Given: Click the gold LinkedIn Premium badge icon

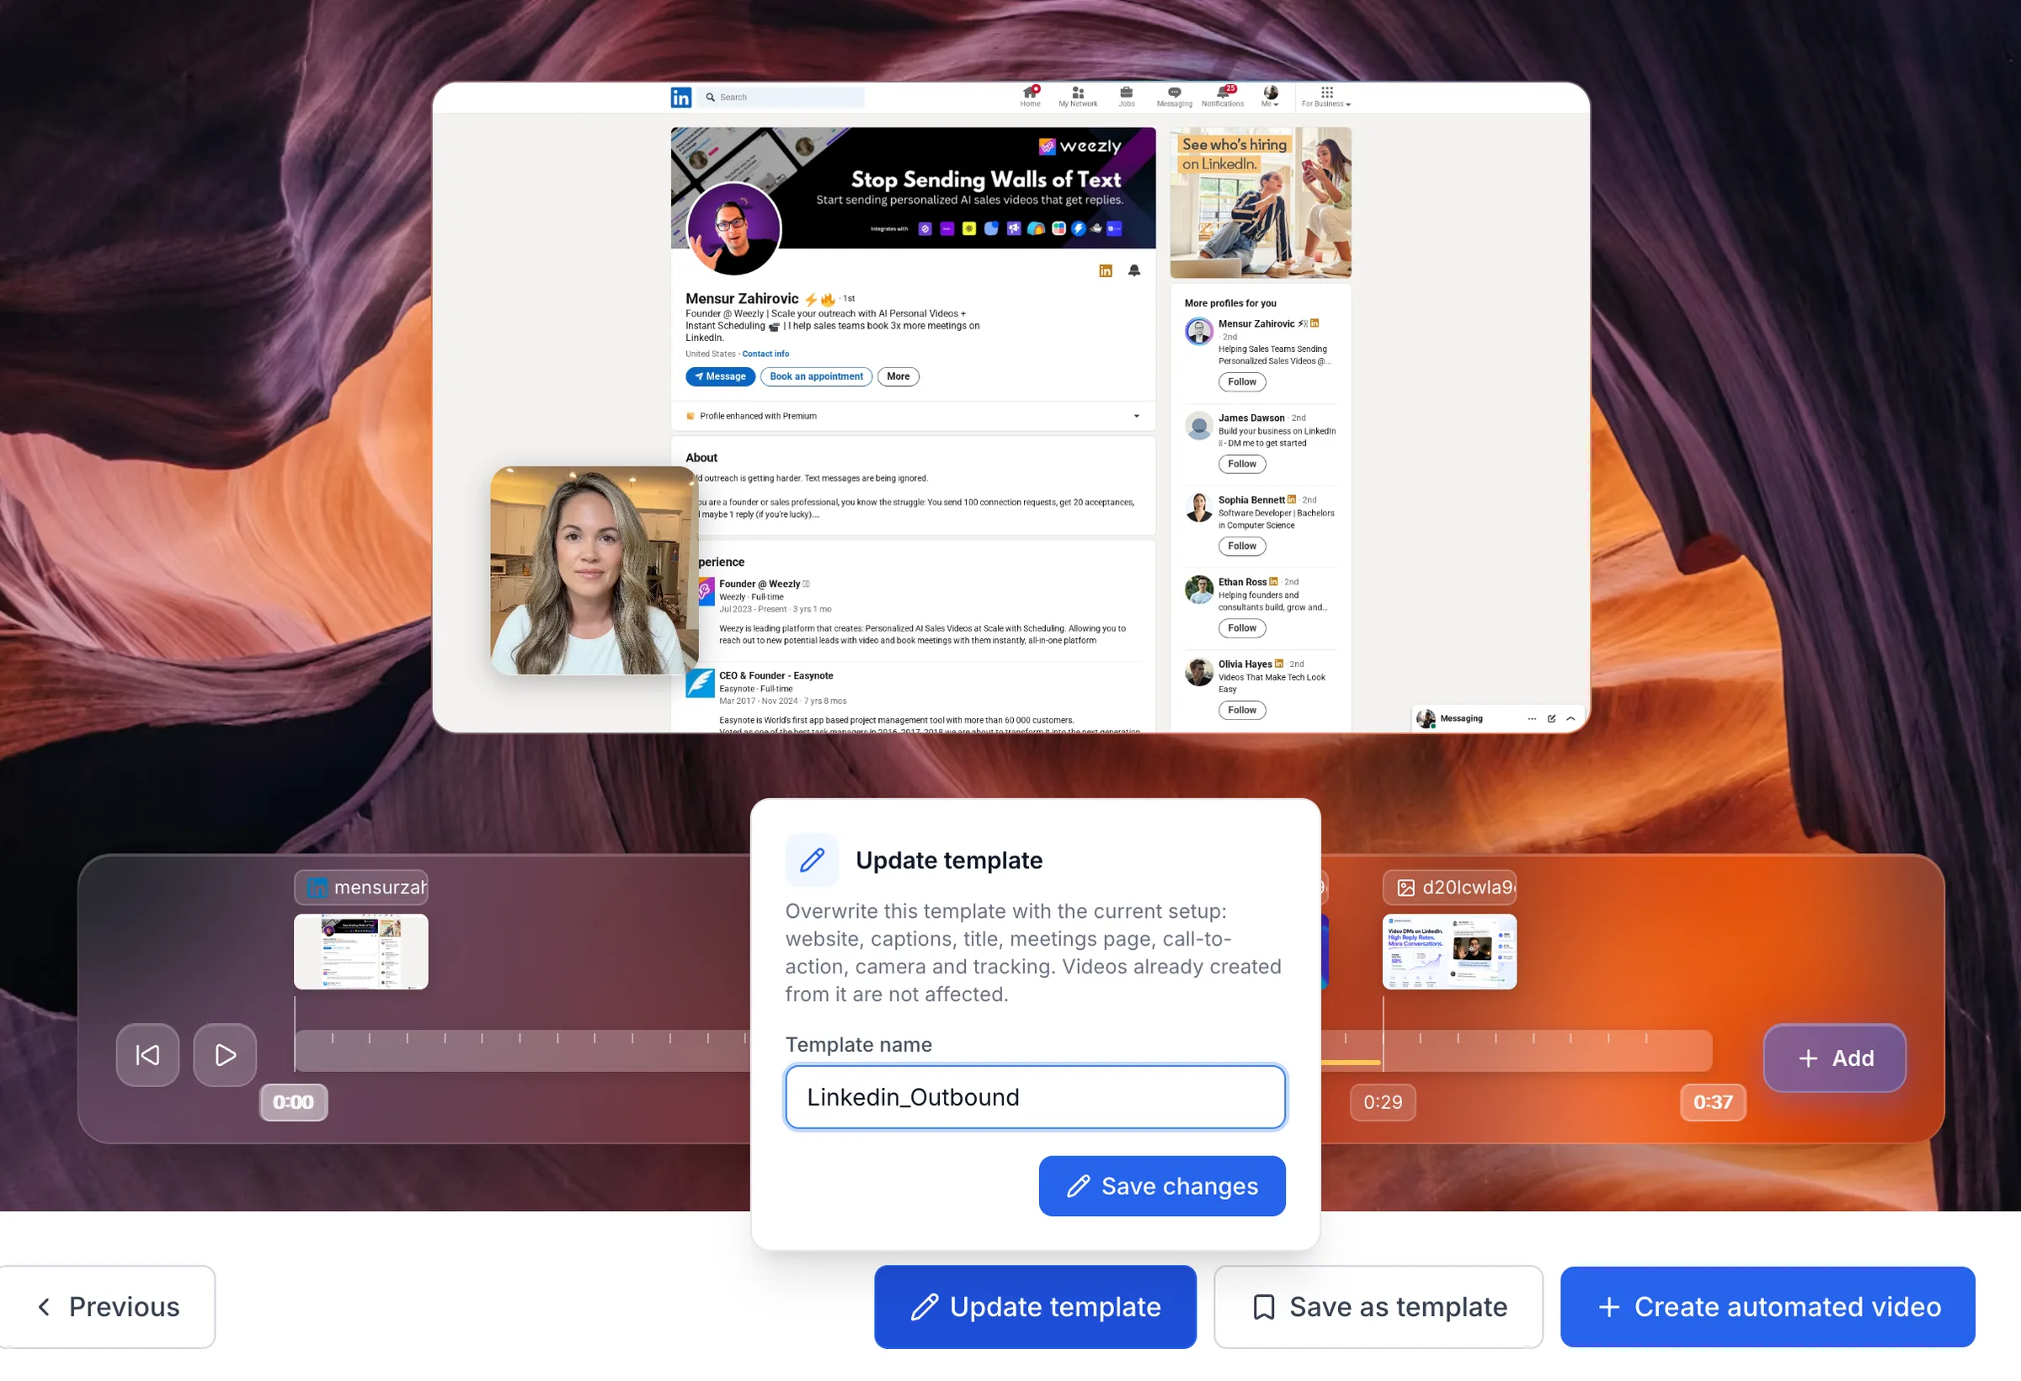Looking at the screenshot, I should pos(1106,270).
